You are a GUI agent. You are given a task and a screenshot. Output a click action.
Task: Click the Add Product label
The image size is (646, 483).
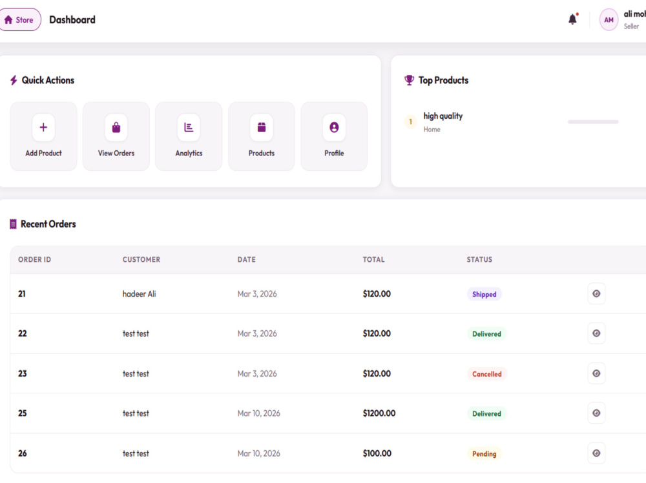tap(43, 153)
